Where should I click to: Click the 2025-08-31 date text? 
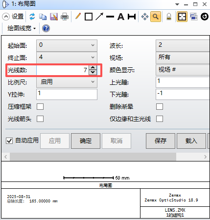click(x=19, y=197)
